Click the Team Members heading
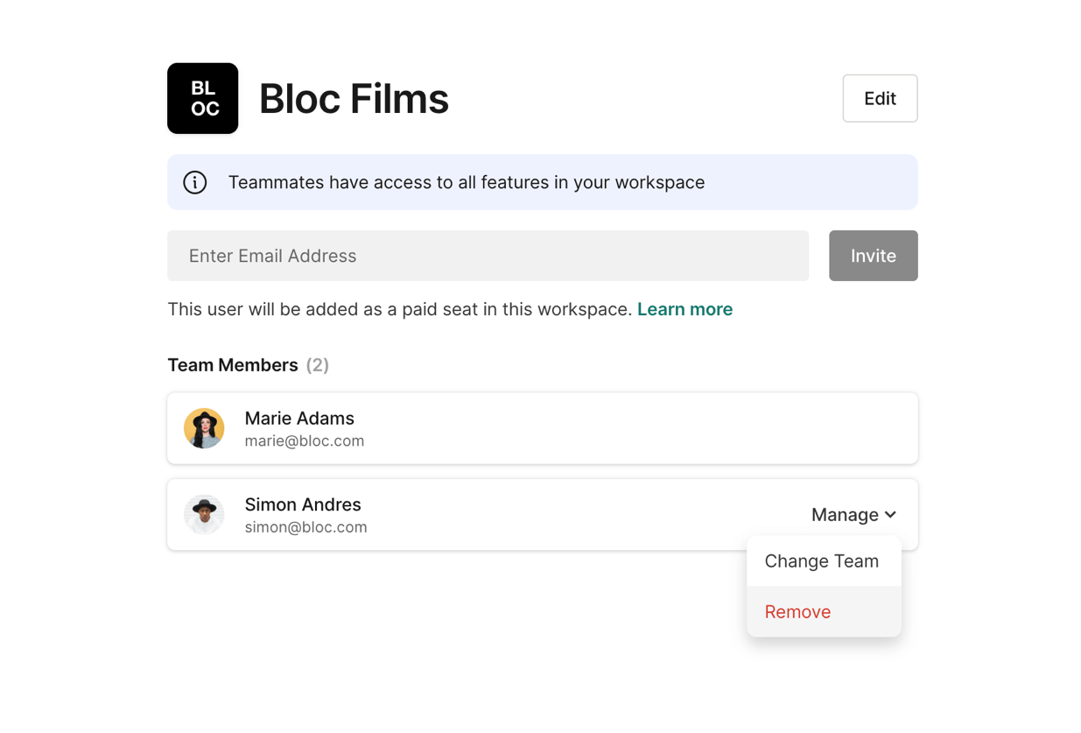Image resolution: width=1081 pixels, height=733 pixels. pos(233,365)
